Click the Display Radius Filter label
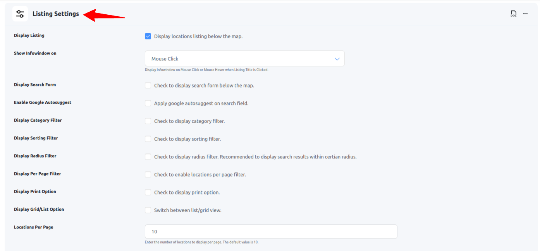 [x=35, y=156]
